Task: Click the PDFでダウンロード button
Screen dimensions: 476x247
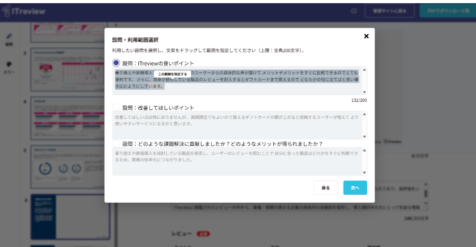Action: [x=448, y=11]
